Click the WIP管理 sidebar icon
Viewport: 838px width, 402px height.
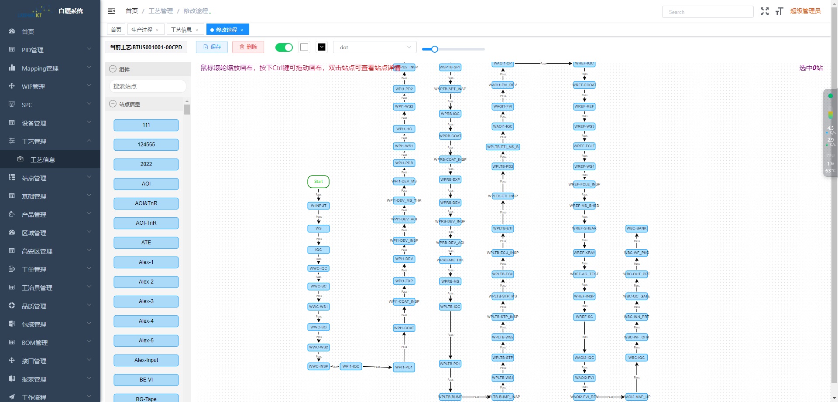(x=12, y=86)
